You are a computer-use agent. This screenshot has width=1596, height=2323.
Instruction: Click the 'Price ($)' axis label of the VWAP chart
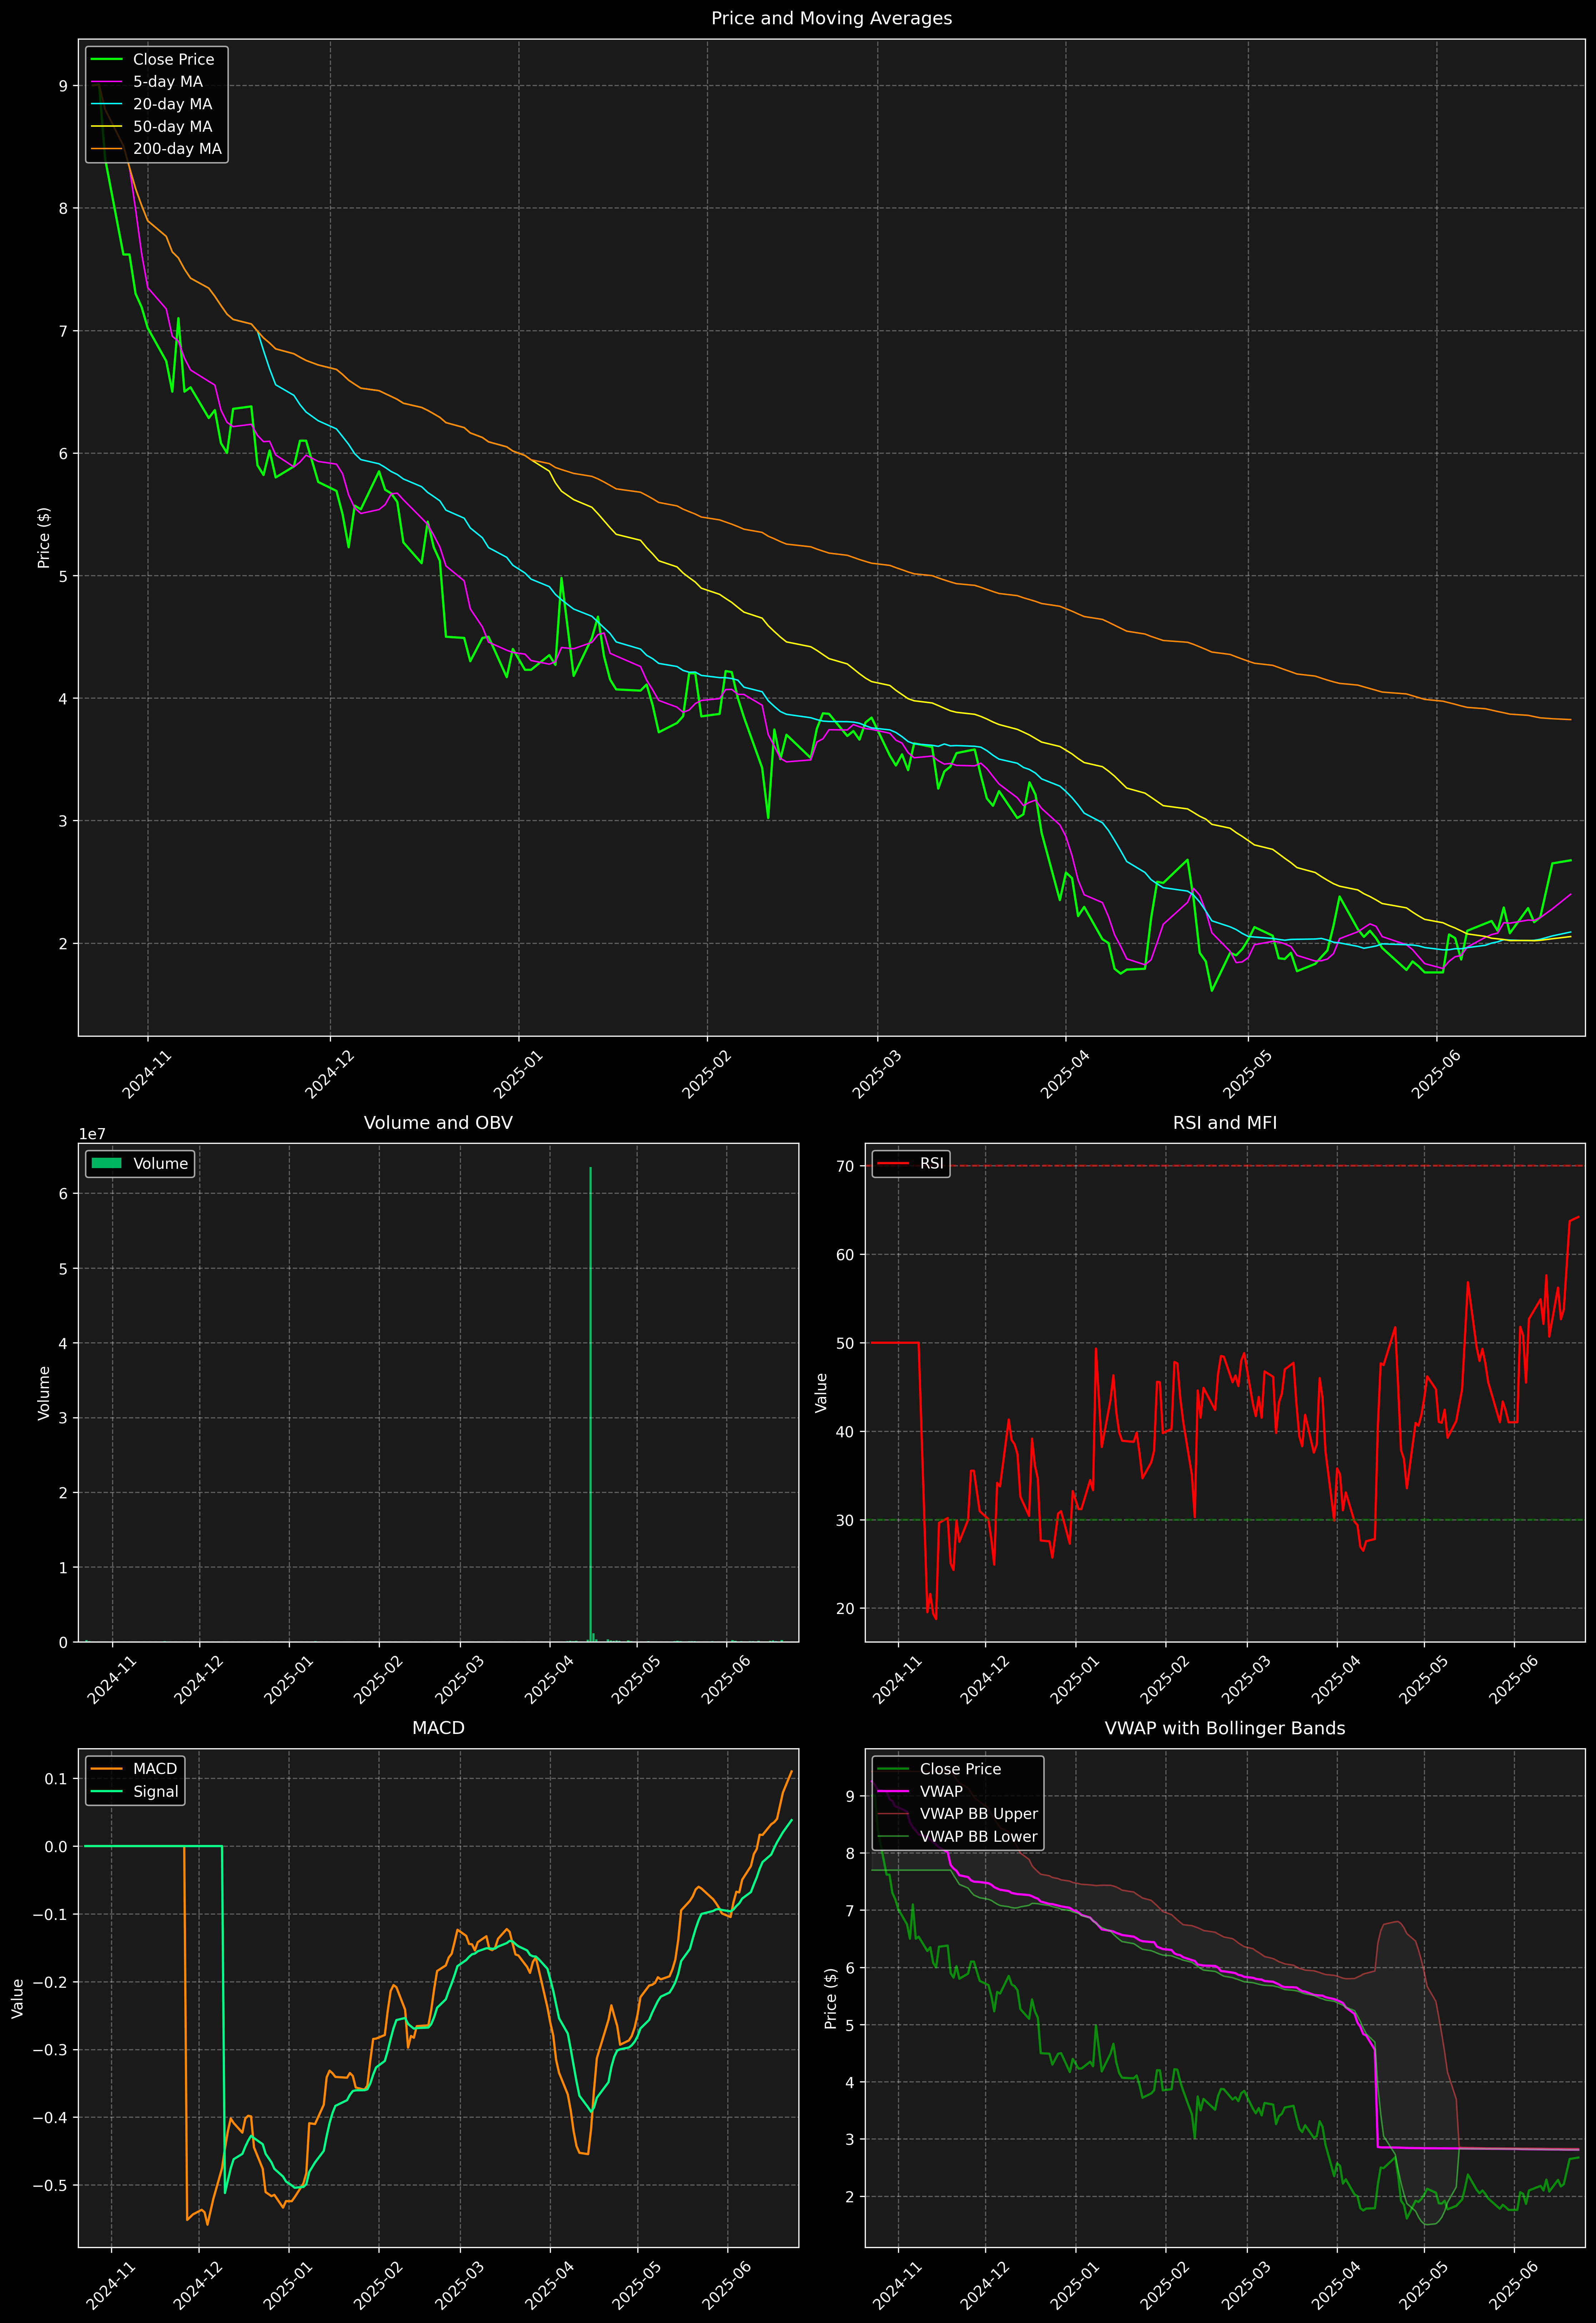tap(831, 1998)
